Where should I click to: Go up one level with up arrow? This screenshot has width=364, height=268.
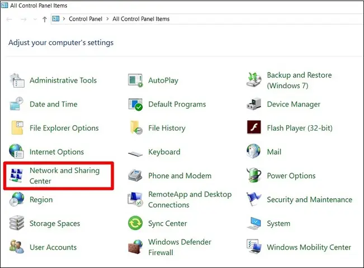pyautogui.click(x=45, y=19)
